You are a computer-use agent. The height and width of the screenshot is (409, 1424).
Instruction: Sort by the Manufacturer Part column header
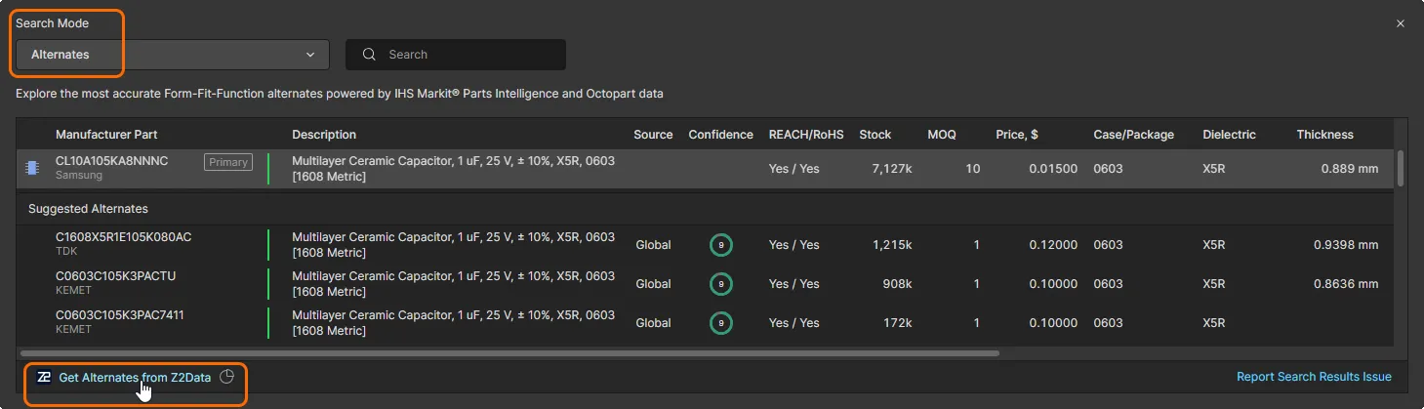(x=106, y=135)
